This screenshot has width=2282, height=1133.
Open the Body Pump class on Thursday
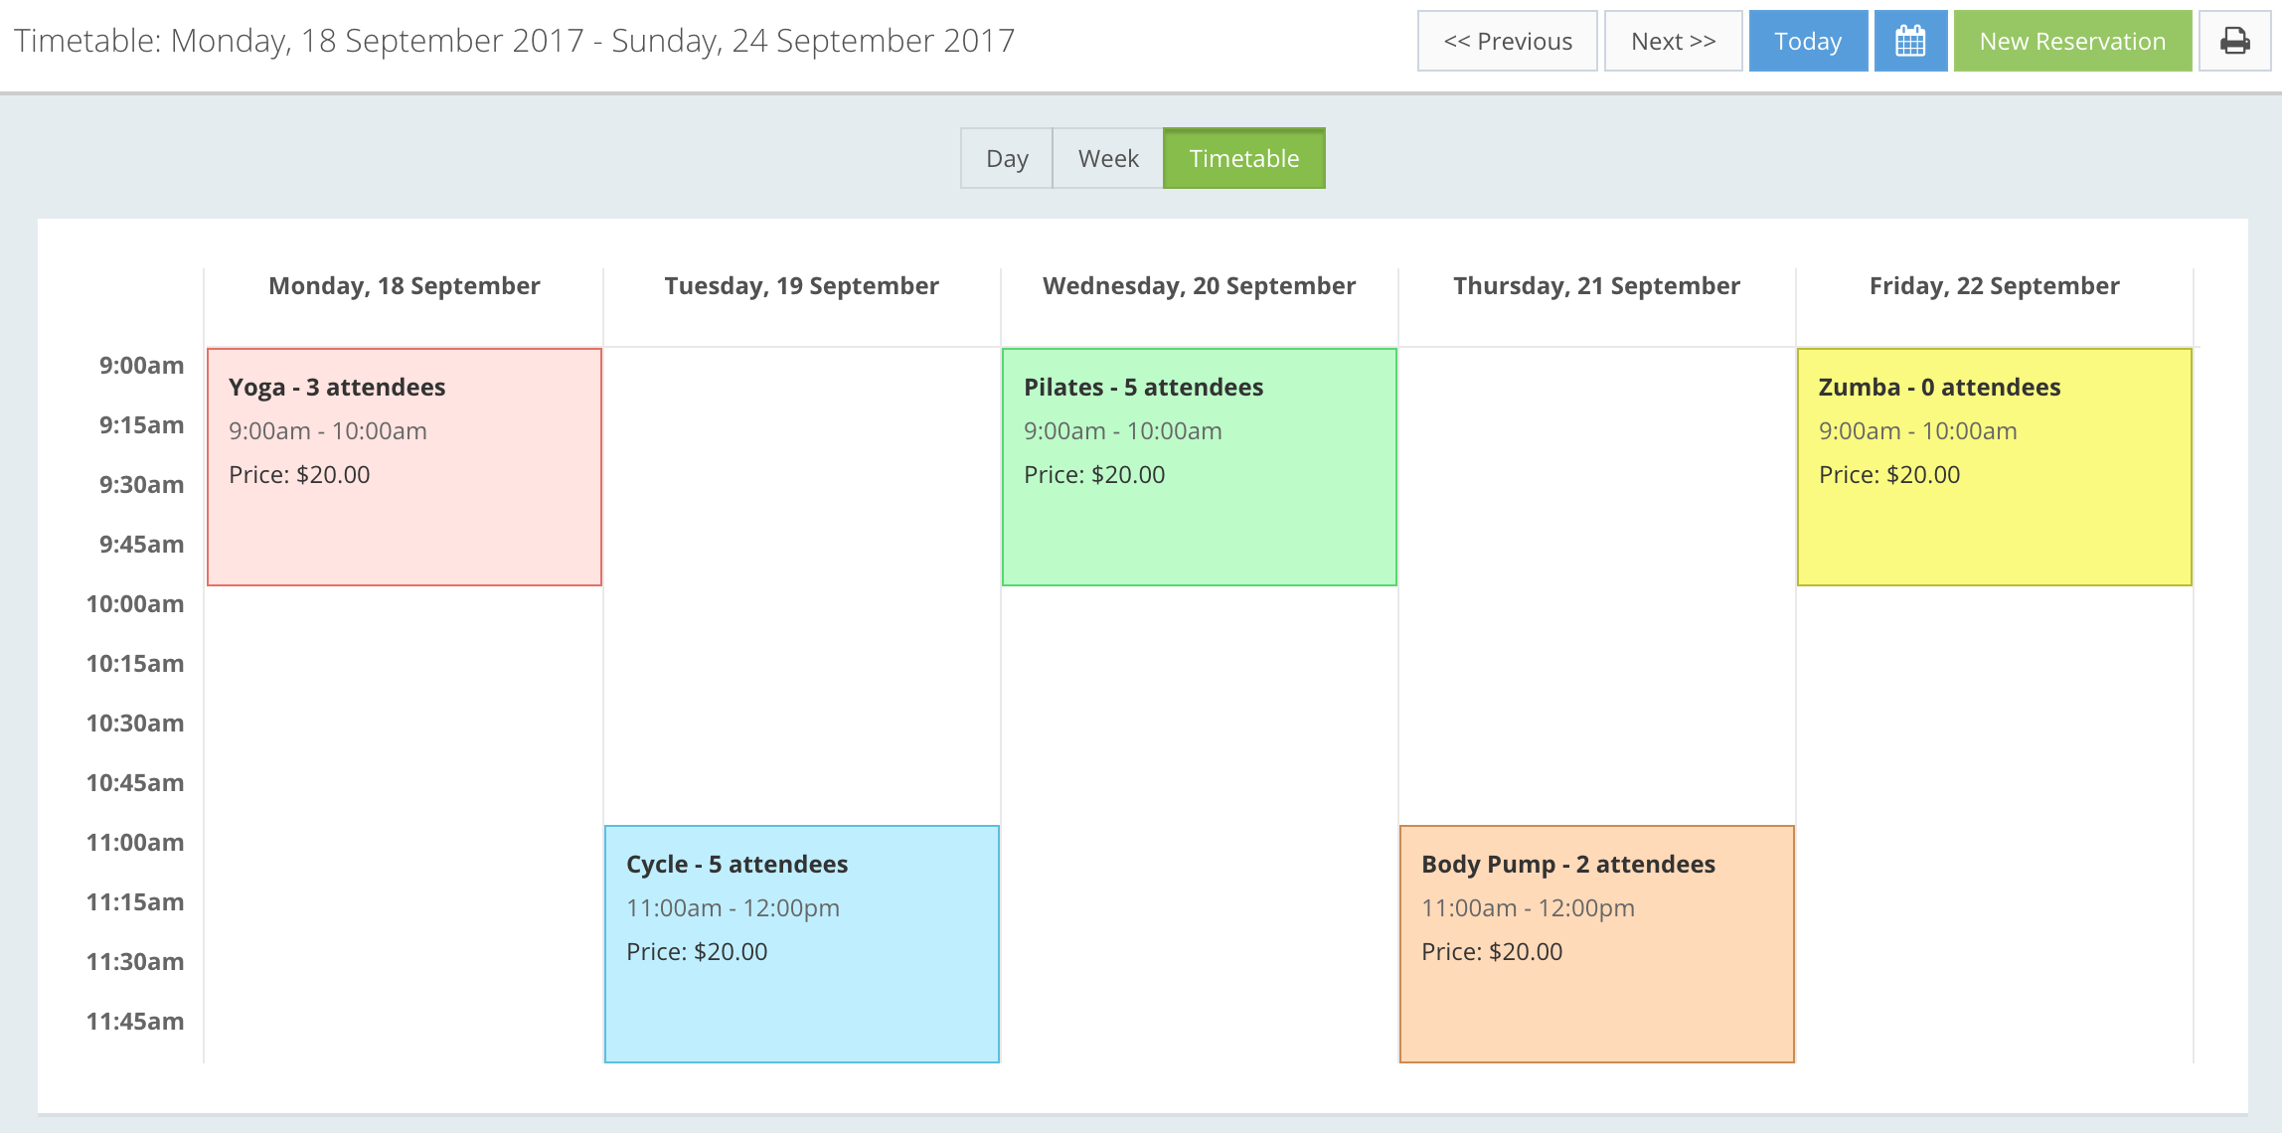coord(1595,939)
